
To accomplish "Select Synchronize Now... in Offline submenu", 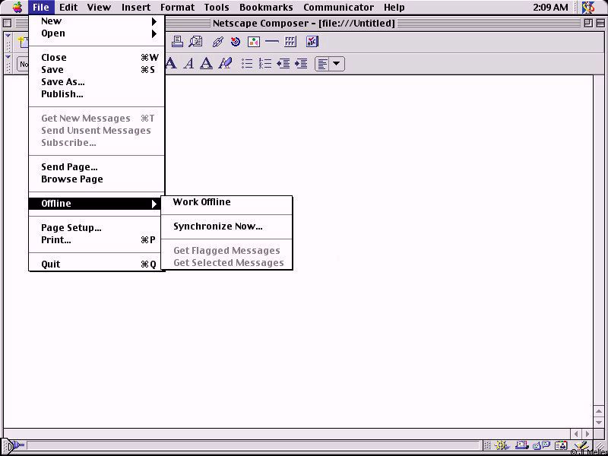I will (217, 226).
